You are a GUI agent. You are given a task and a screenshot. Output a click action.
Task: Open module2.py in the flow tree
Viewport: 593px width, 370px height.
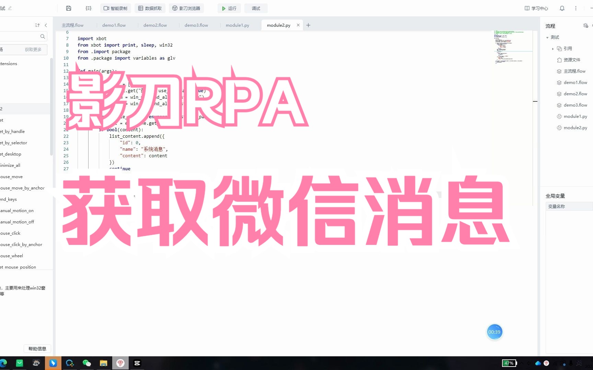[x=572, y=127]
